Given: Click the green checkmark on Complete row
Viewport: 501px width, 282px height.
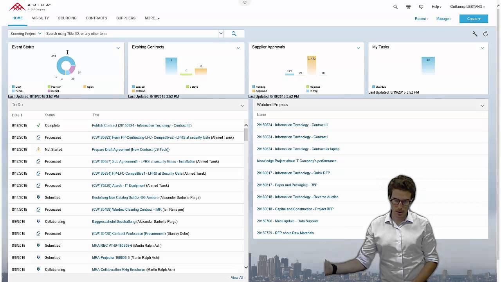Looking at the screenshot, I should coord(38,125).
